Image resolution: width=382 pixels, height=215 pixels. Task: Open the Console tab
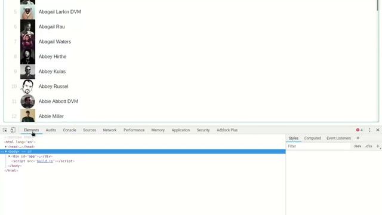tap(69, 130)
